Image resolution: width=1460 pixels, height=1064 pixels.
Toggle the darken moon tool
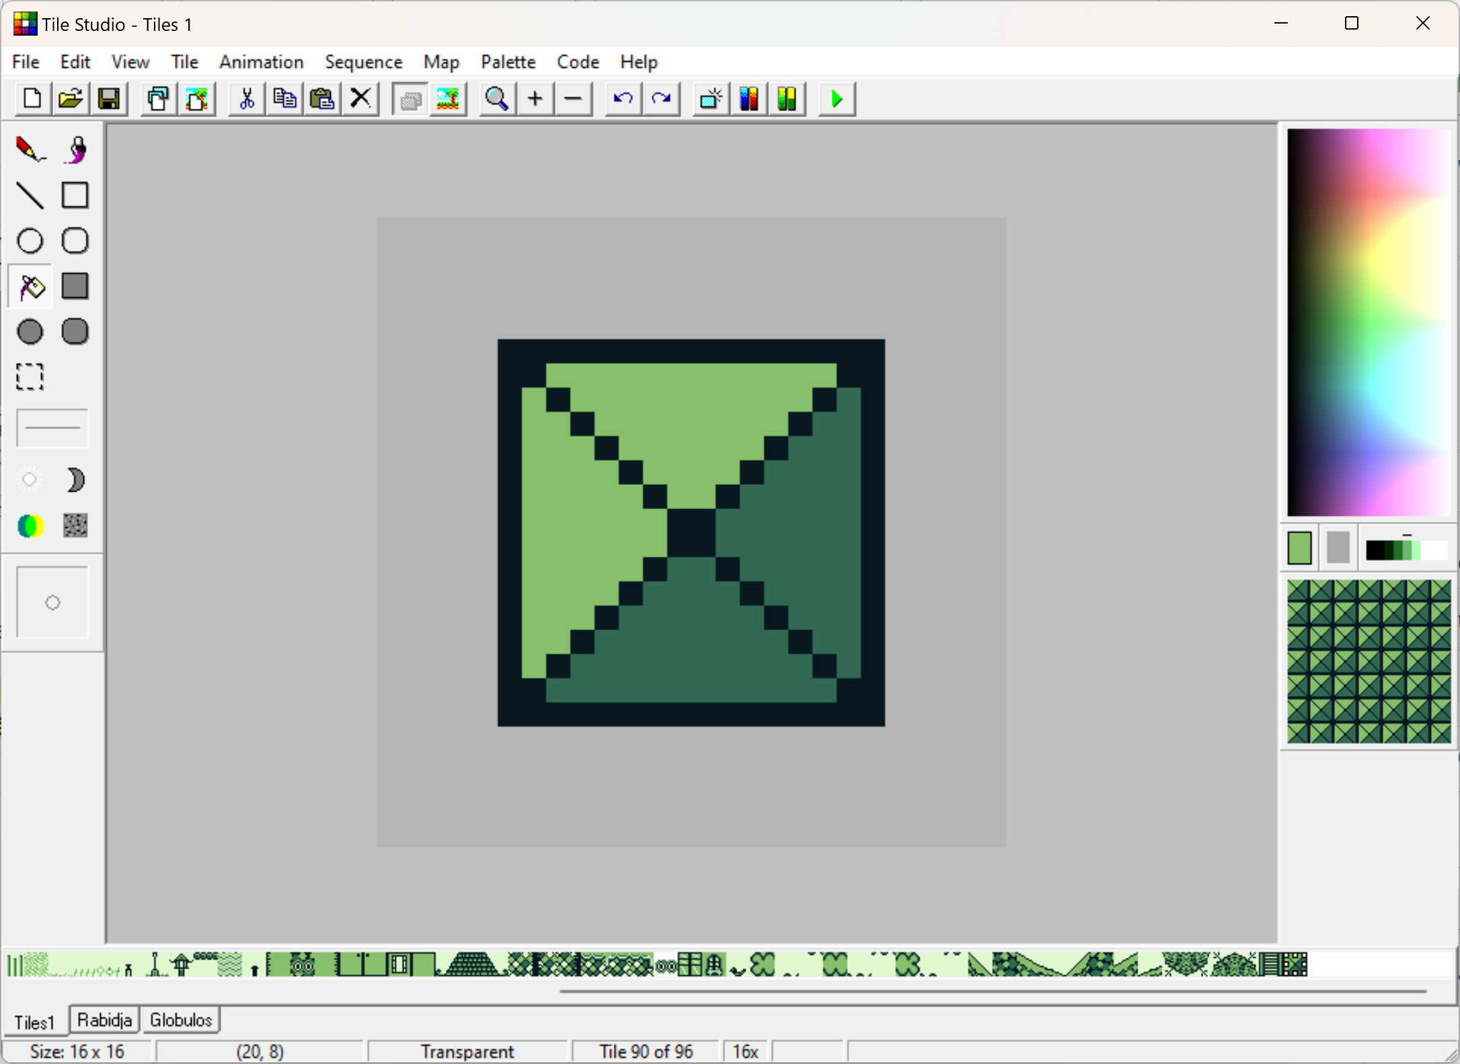point(75,480)
